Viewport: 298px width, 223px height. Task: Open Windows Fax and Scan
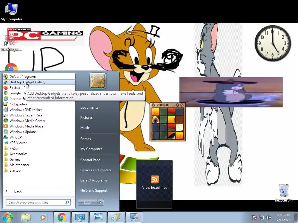click(39, 115)
